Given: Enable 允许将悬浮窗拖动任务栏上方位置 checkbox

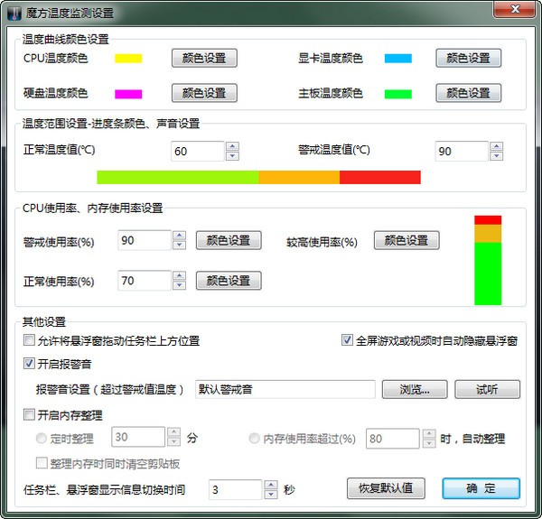Looking at the screenshot, I should (30, 341).
